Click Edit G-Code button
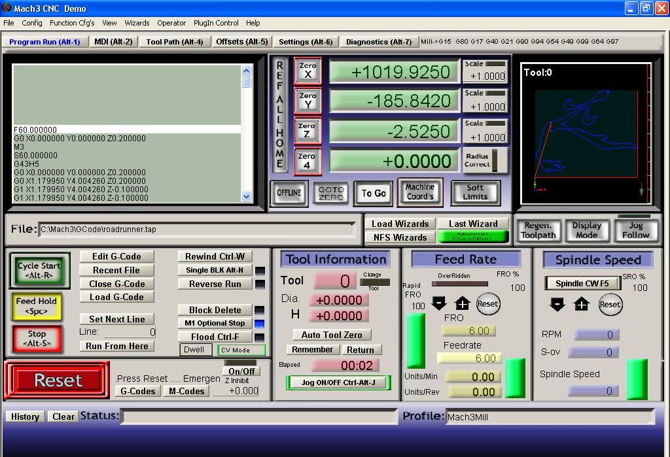The image size is (670, 457). coord(116,257)
